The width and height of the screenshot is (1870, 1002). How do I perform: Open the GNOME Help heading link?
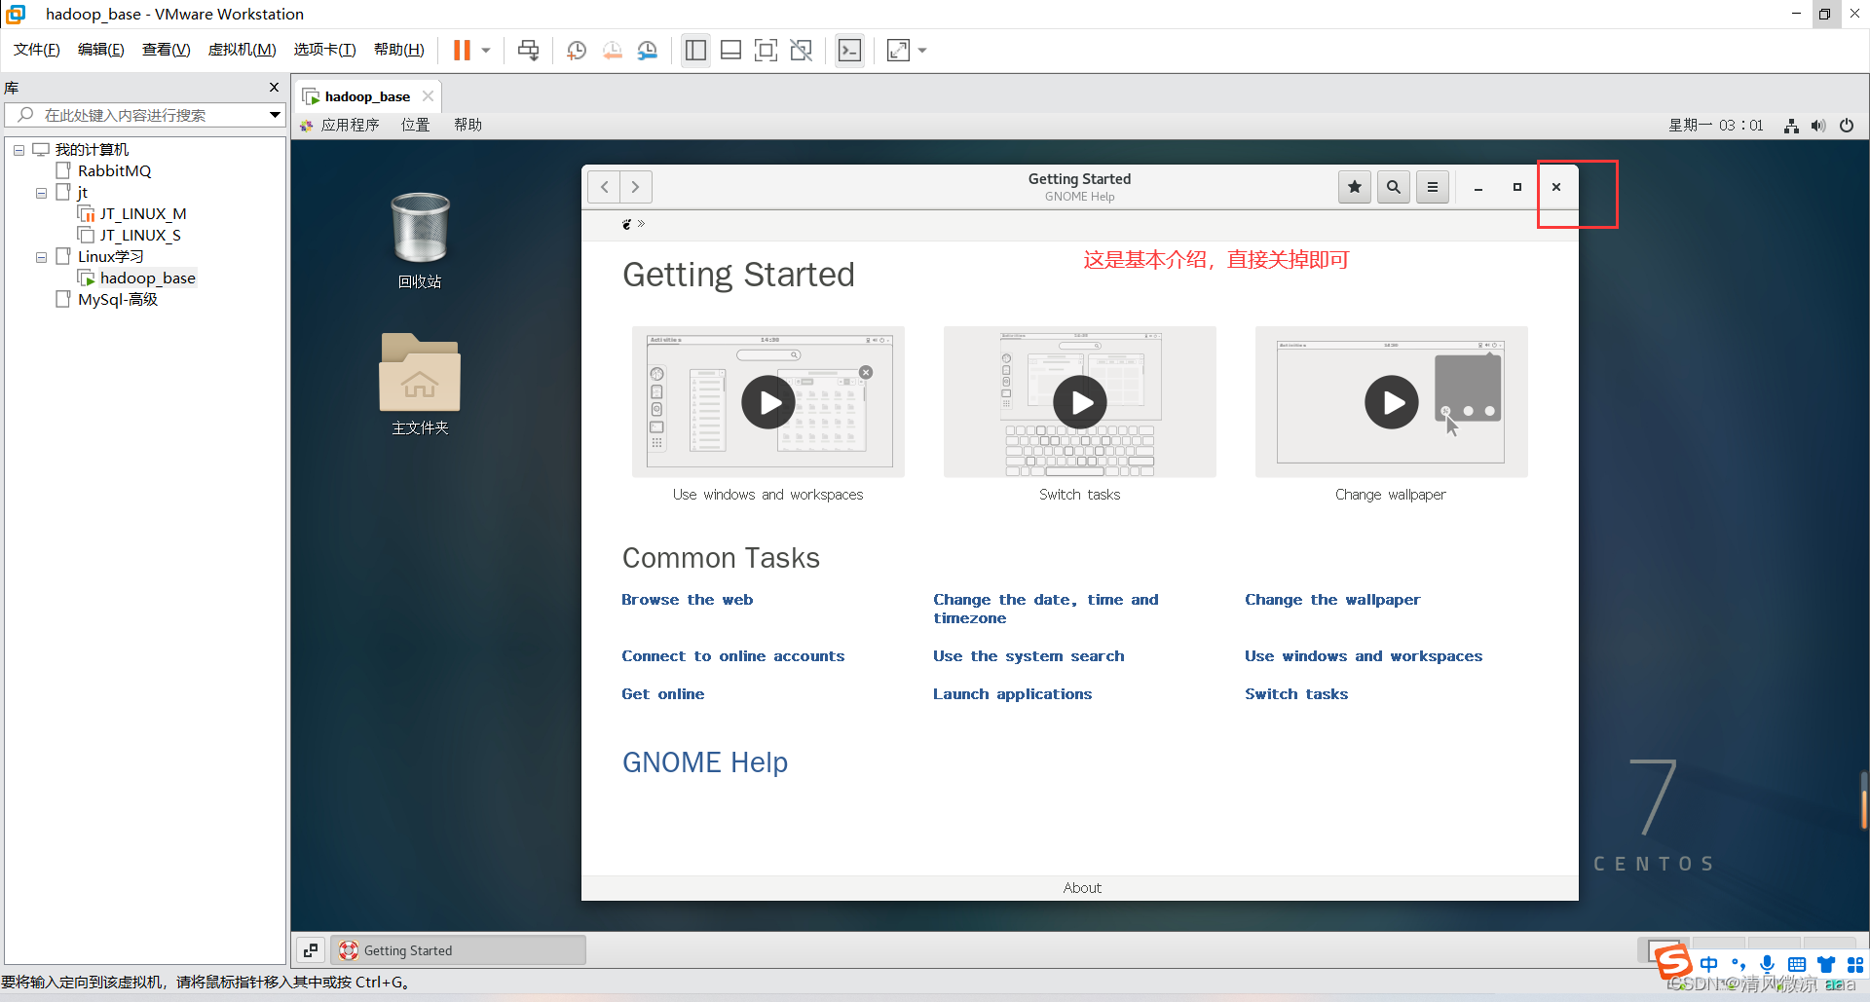click(x=705, y=762)
